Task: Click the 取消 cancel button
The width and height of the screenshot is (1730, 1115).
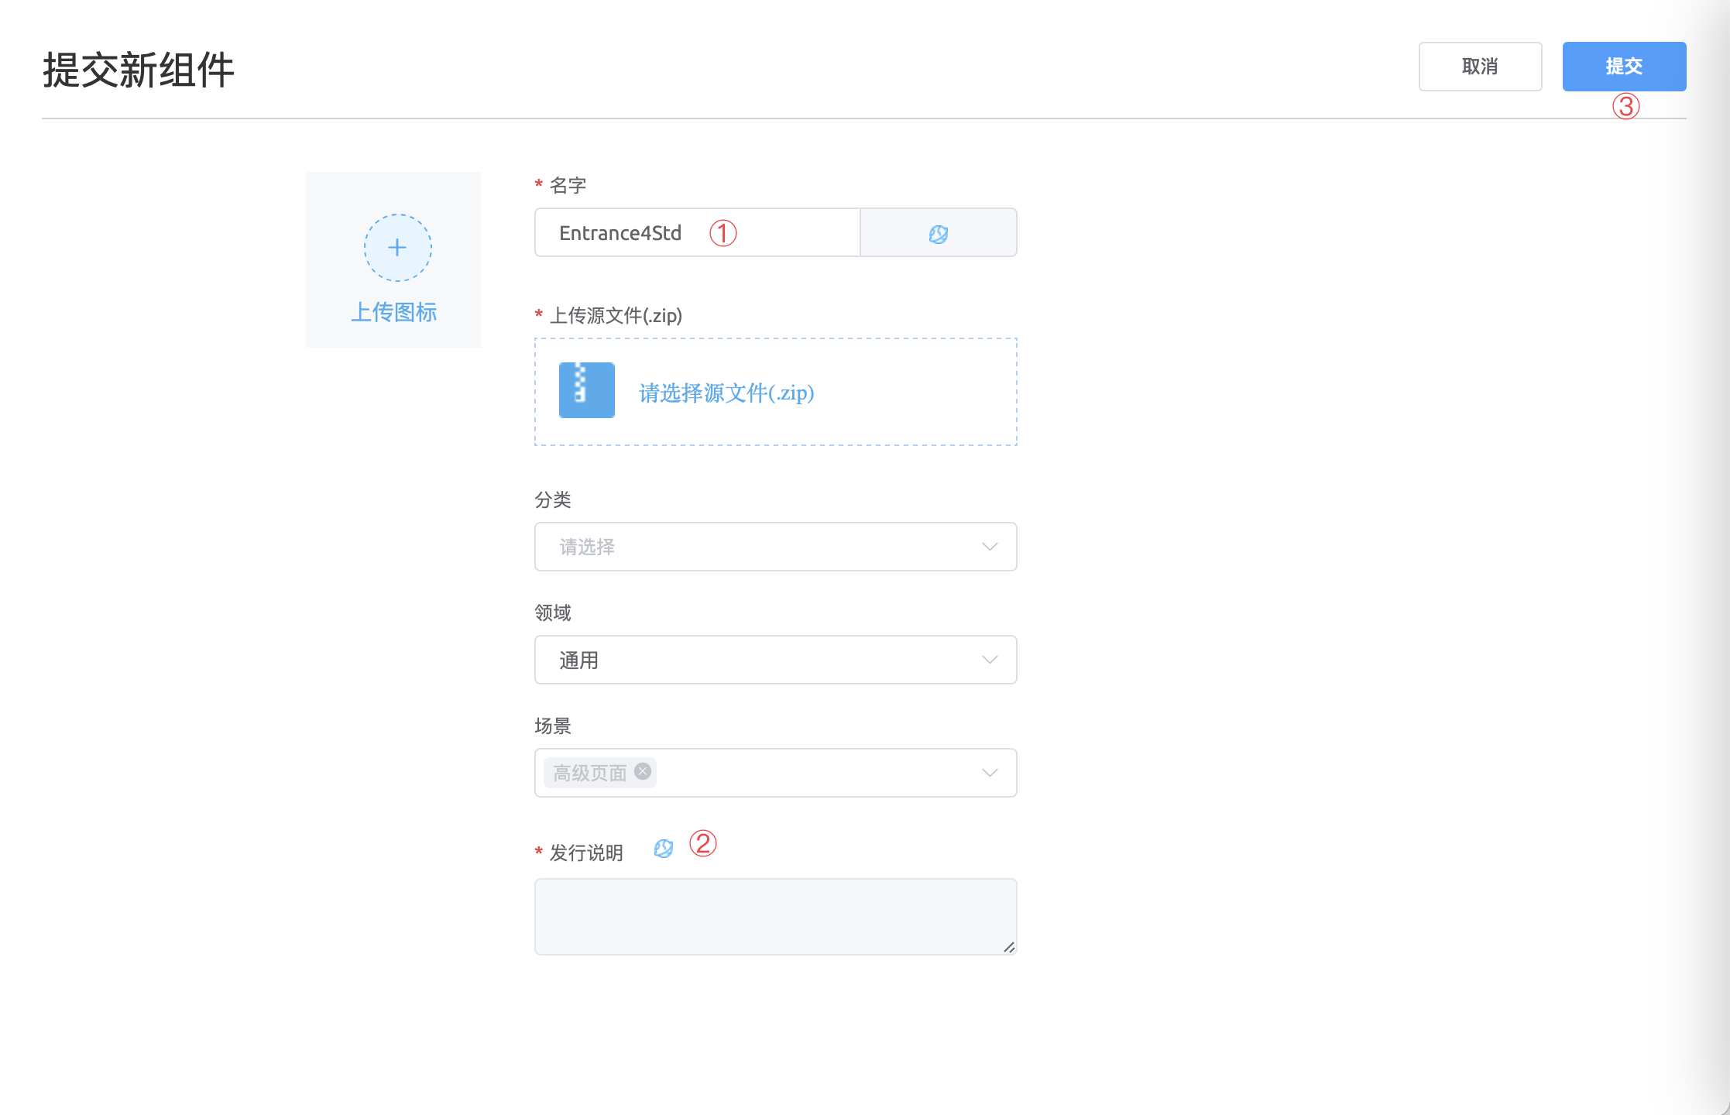Action: click(x=1480, y=67)
